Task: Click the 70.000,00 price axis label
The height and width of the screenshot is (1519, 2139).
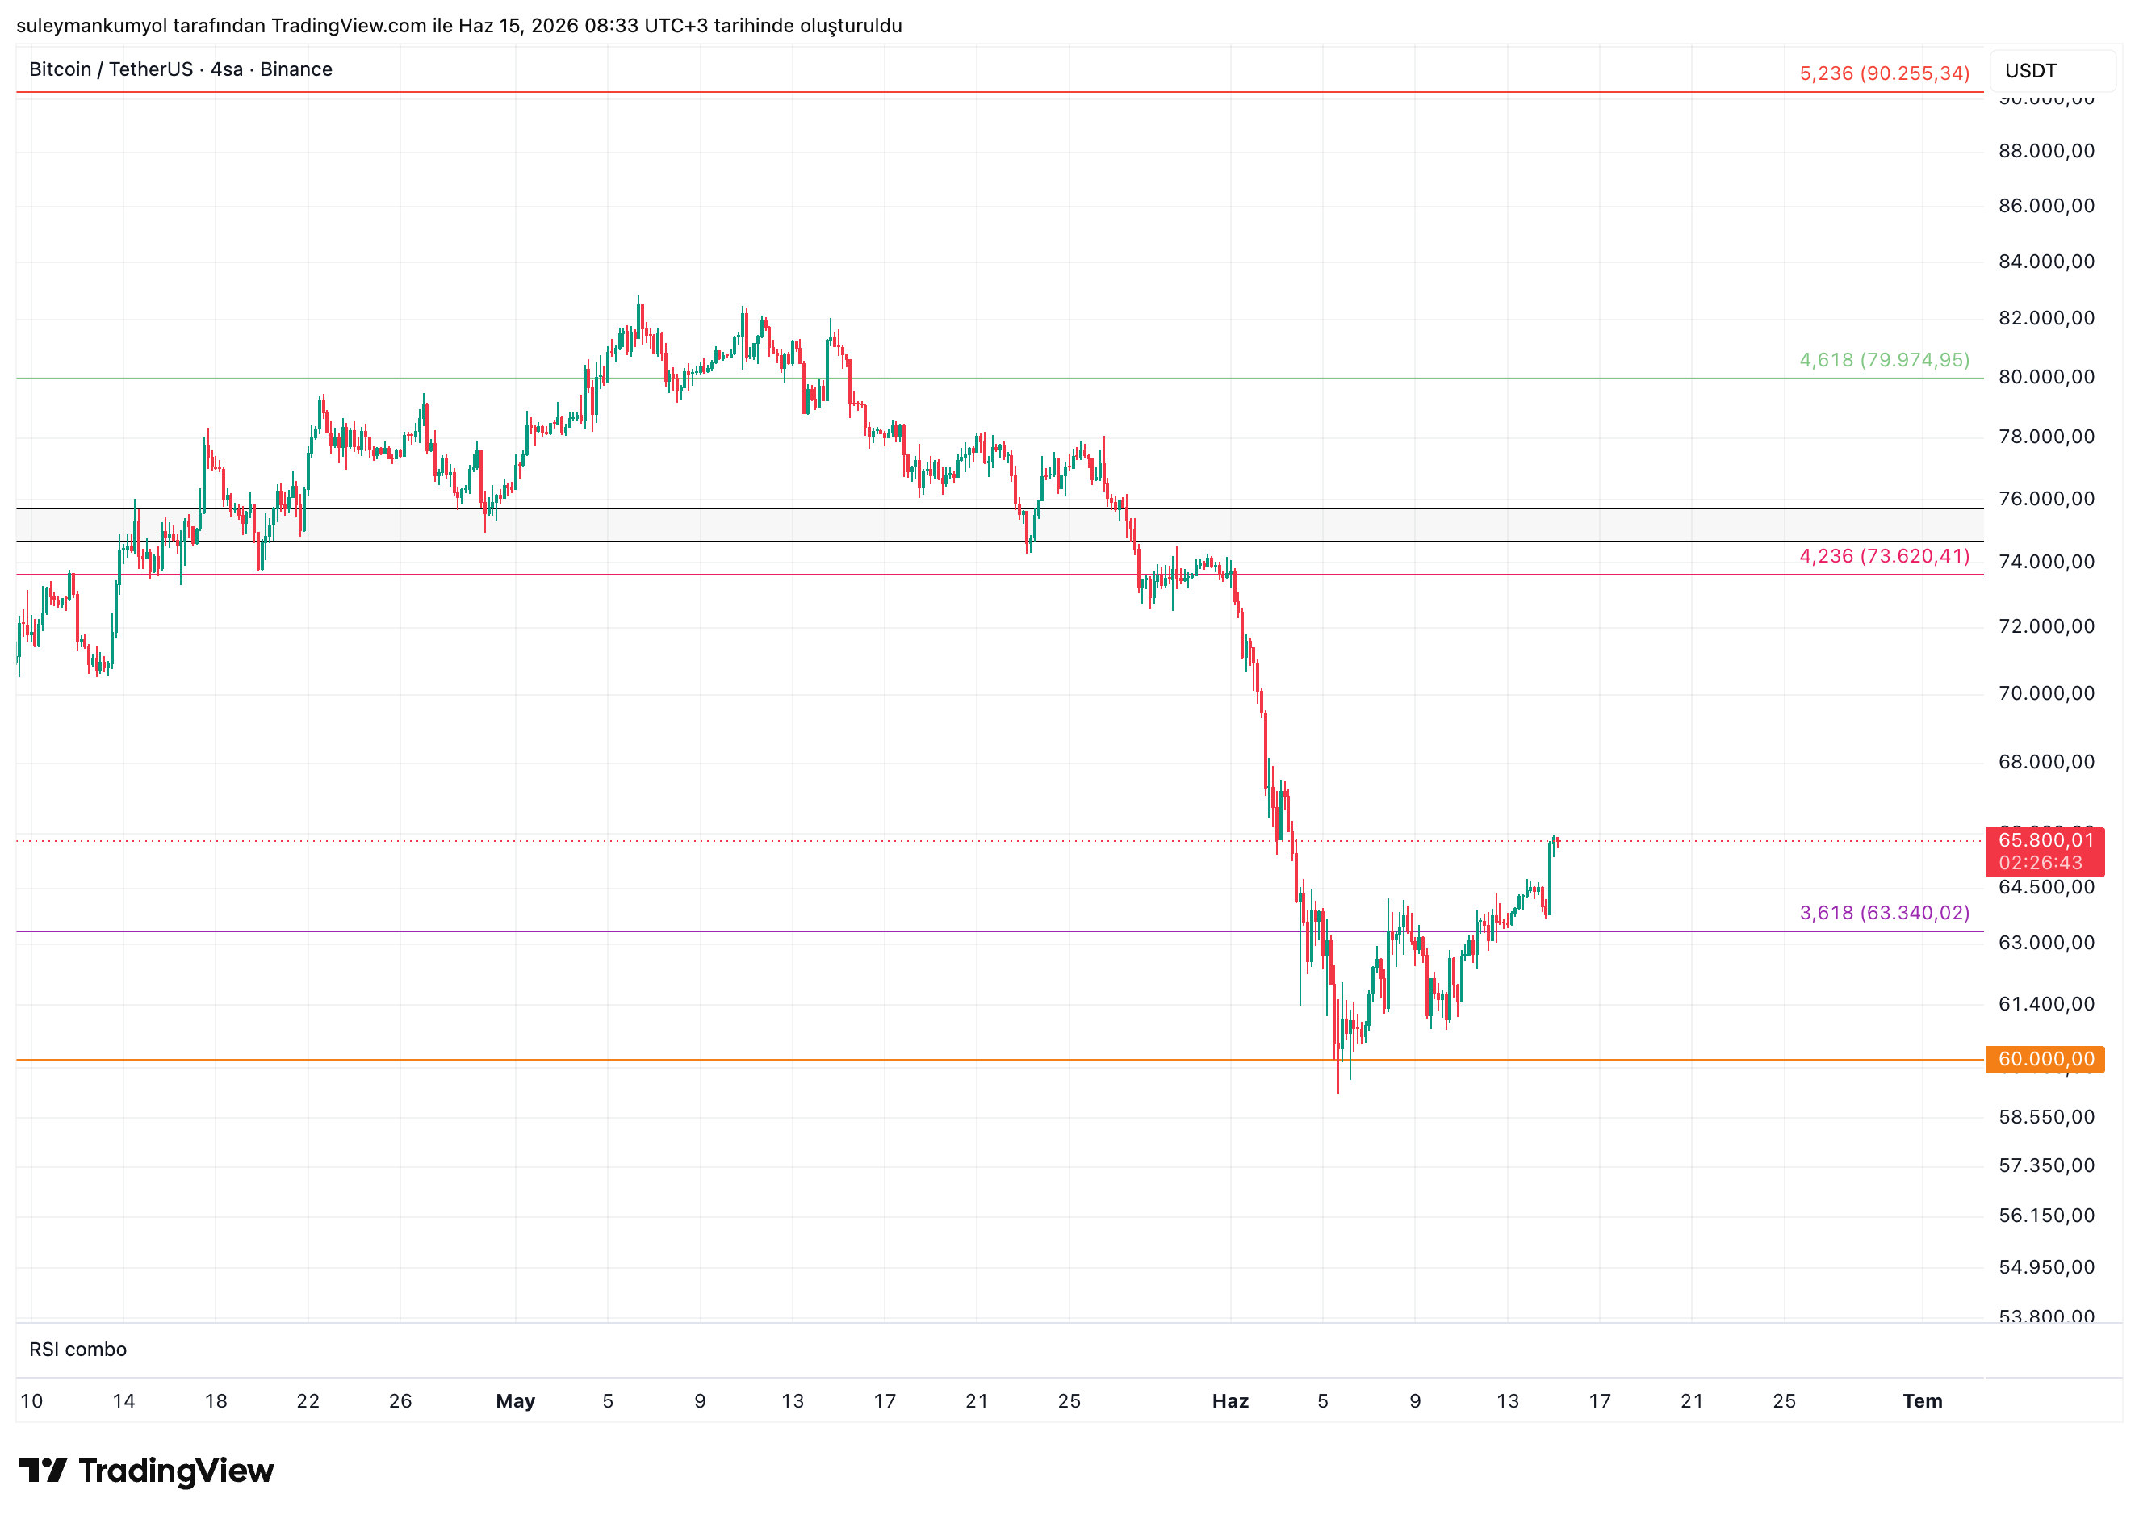Action: point(2046,693)
